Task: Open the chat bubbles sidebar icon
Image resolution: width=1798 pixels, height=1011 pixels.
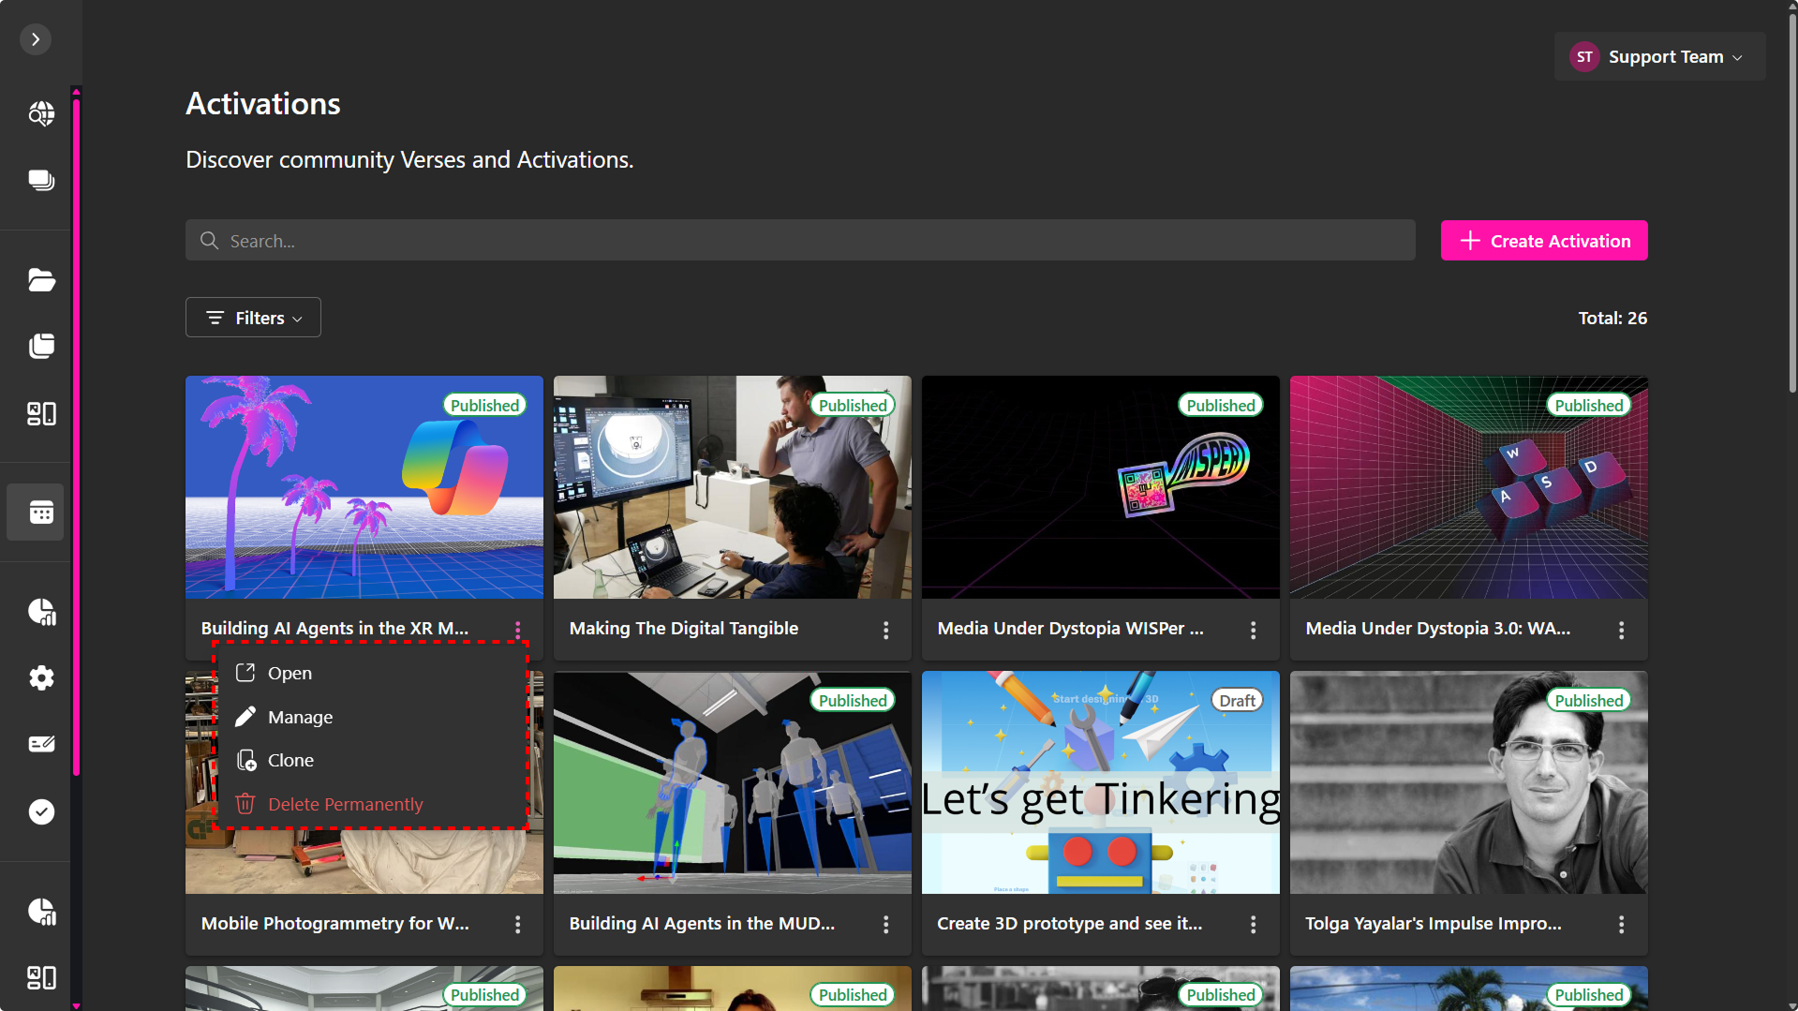Action: (41, 181)
